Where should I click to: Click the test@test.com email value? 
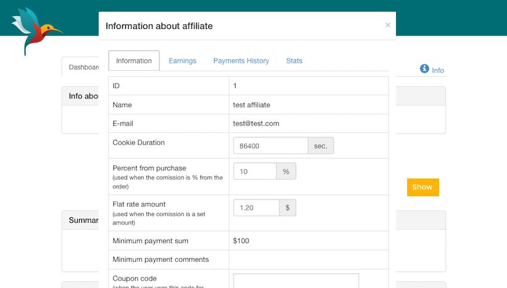256,124
